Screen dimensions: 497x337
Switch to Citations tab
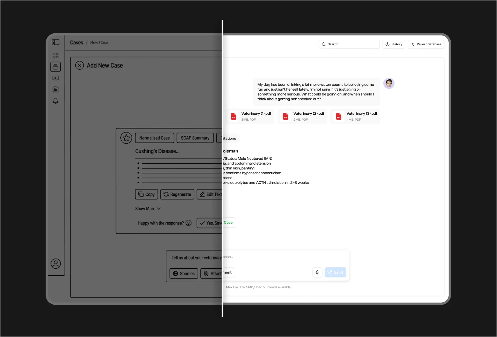pyautogui.click(x=228, y=138)
